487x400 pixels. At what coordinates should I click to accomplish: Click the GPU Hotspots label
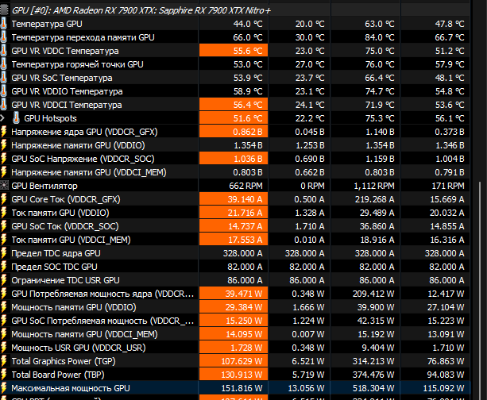click(x=50, y=118)
